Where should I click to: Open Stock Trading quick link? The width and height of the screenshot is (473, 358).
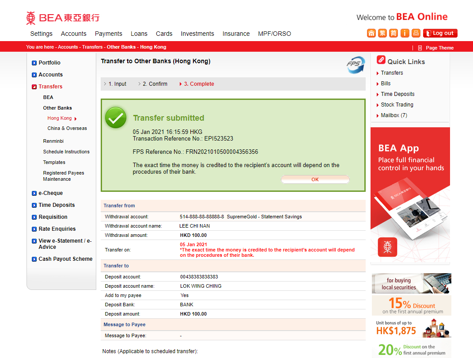coord(397,104)
